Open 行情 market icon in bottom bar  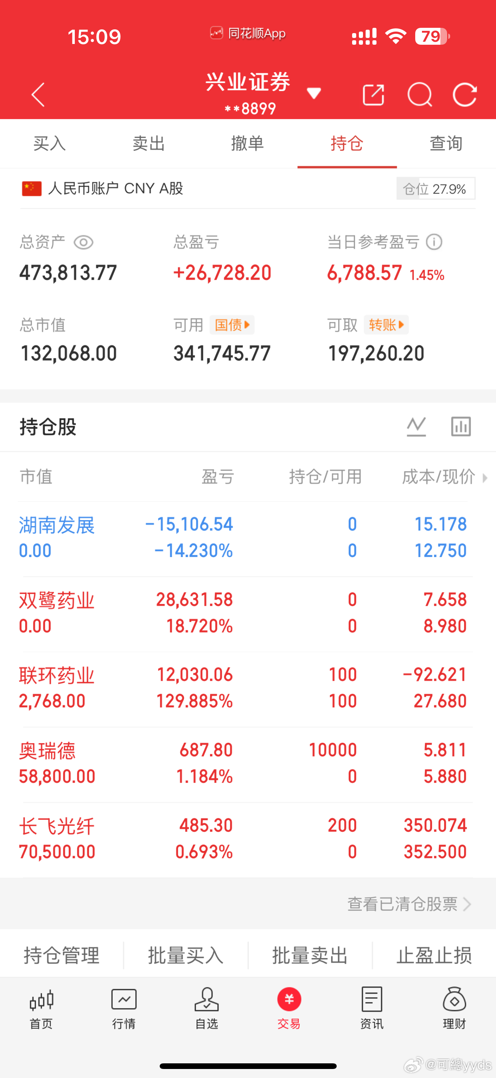point(124,1009)
